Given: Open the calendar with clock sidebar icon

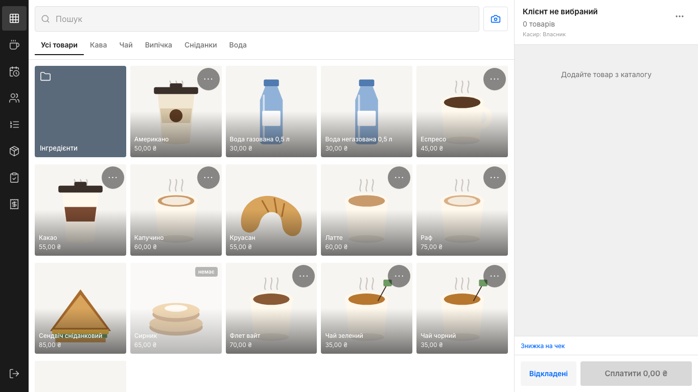Looking at the screenshot, I should coord(14,71).
